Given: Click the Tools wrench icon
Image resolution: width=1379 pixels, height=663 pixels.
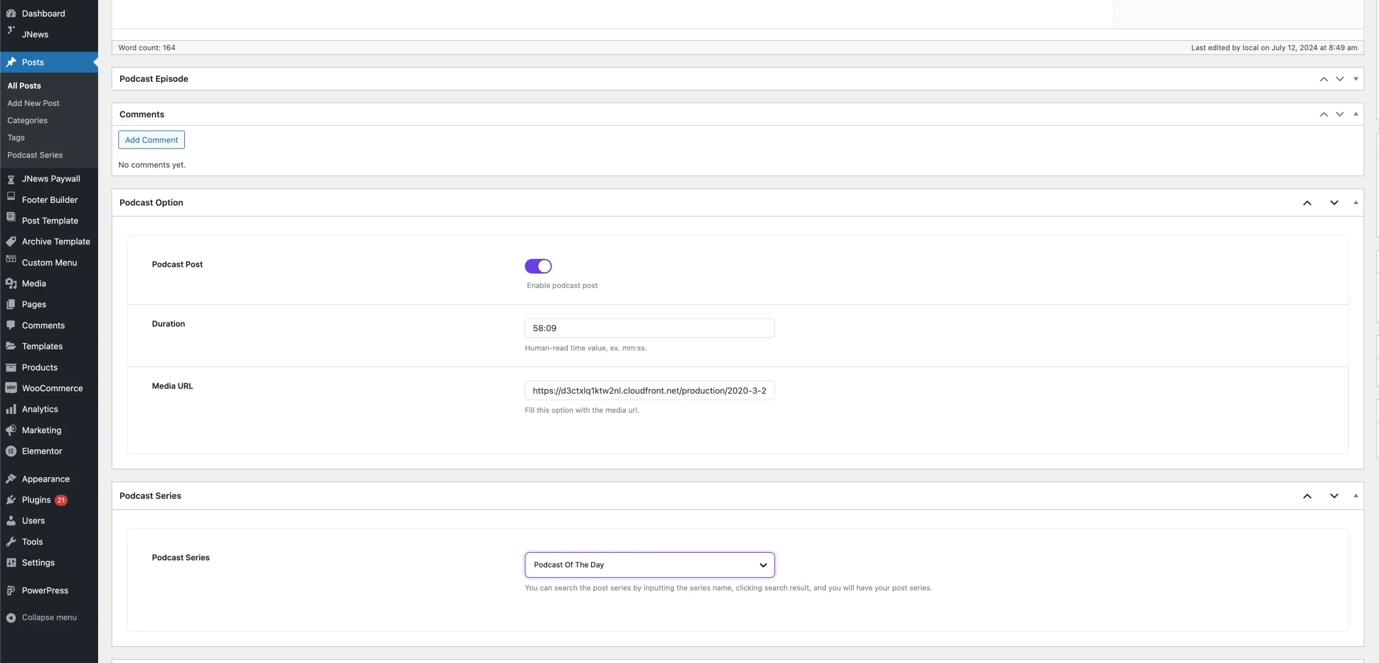Looking at the screenshot, I should click(x=11, y=542).
